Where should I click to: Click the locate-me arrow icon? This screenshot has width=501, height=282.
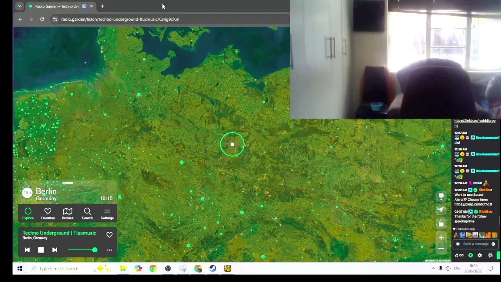[x=441, y=210]
